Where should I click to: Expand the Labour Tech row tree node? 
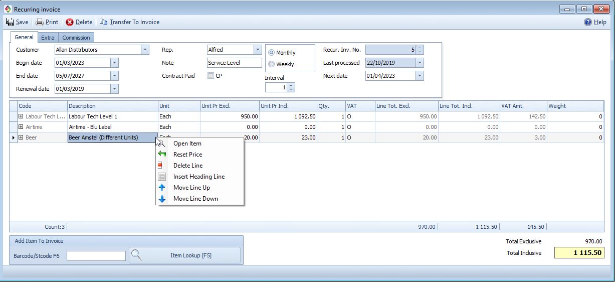coord(21,116)
